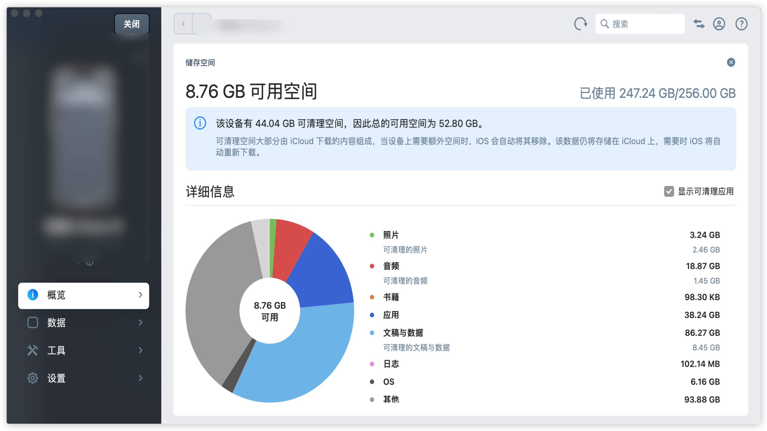Click the 86.27 GB value
This screenshot has height=431, width=767.
coord(702,333)
